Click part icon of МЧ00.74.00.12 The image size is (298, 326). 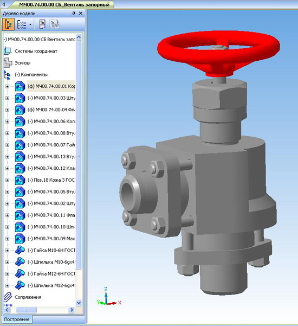[20, 168]
